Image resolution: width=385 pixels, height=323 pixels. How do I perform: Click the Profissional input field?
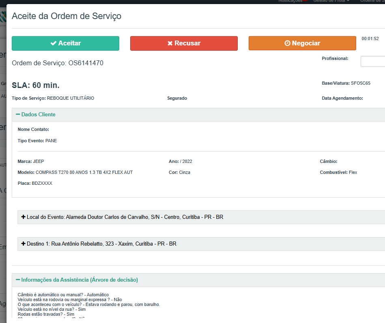[x=373, y=61]
